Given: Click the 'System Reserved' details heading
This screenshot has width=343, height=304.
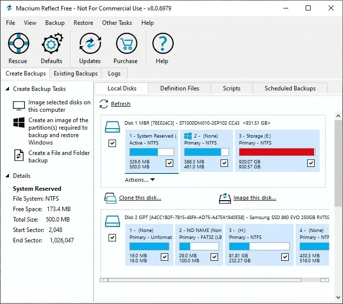Looking at the screenshot, I should pos(37,189).
